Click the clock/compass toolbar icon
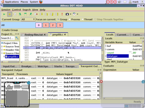Screen dimensions: 145x108 (74, 14)
